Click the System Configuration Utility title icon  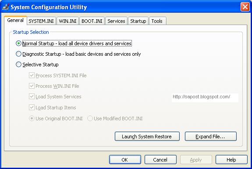point(6,7)
